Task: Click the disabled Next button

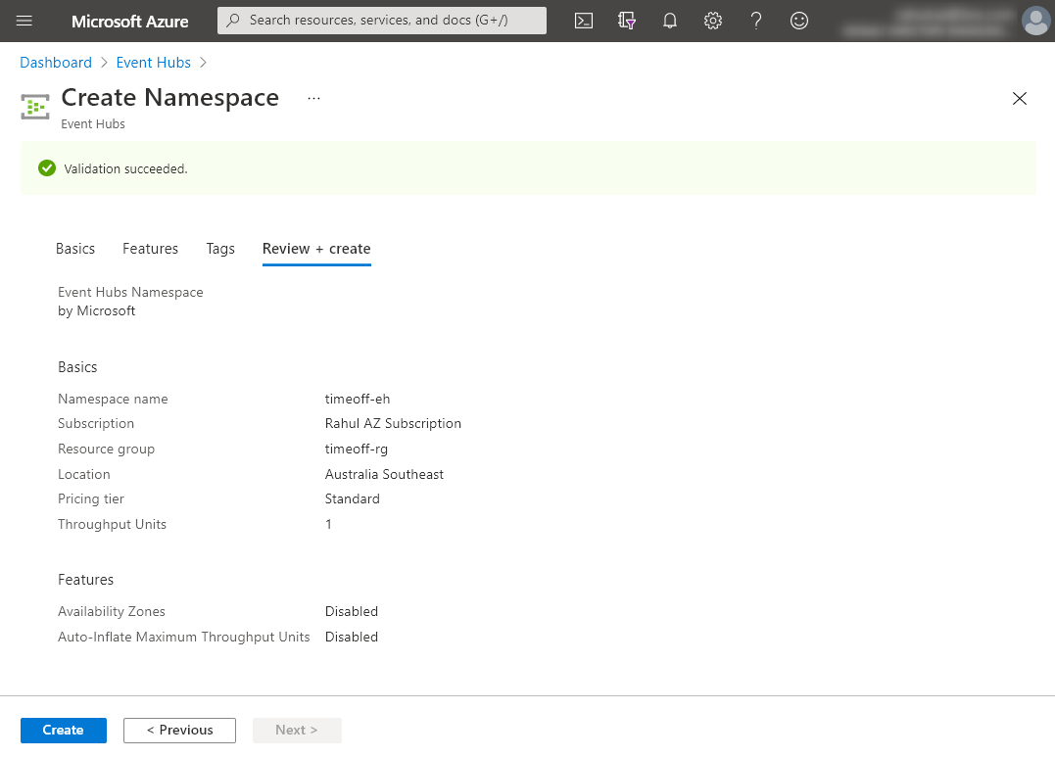Action: tap(297, 731)
